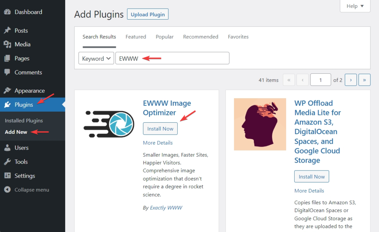Image resolution: width=379 pixels, height=232 pixels.
Task: Click the WP Offload Media plugin thumbnail
Action: pos(260,124)
